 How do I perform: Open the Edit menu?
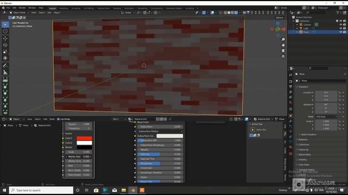tap(15, 8)
